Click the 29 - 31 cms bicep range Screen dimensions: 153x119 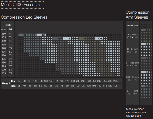[x=132, y=49]
